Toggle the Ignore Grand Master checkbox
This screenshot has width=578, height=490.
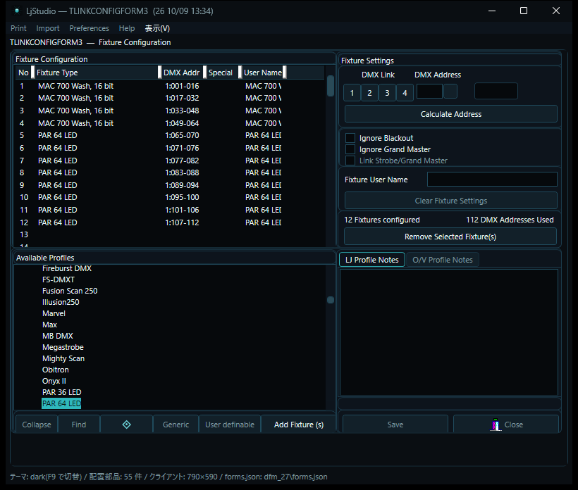point(350,149)
